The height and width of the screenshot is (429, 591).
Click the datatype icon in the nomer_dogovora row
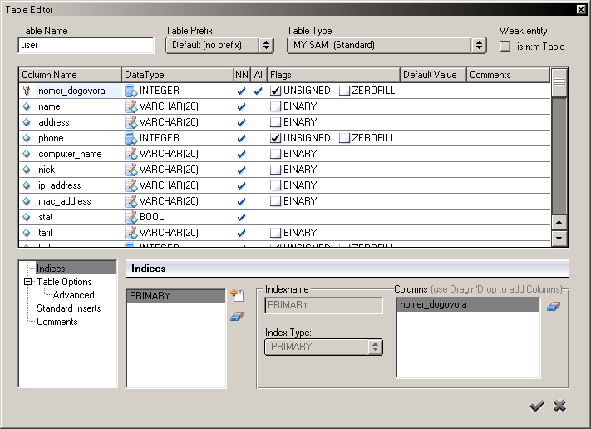131,91
